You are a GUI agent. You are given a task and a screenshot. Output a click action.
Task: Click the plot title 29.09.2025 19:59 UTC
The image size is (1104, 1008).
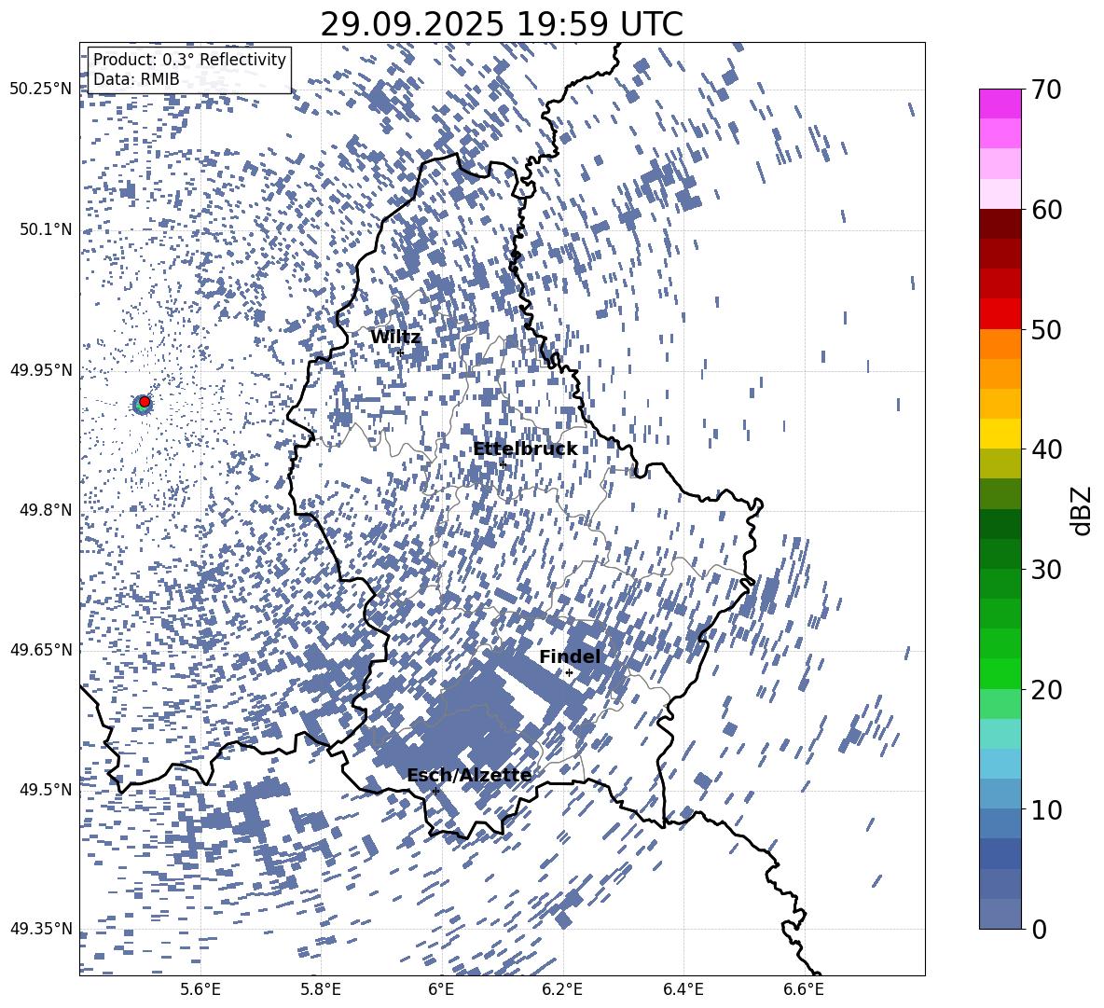(x=502, y=24)
